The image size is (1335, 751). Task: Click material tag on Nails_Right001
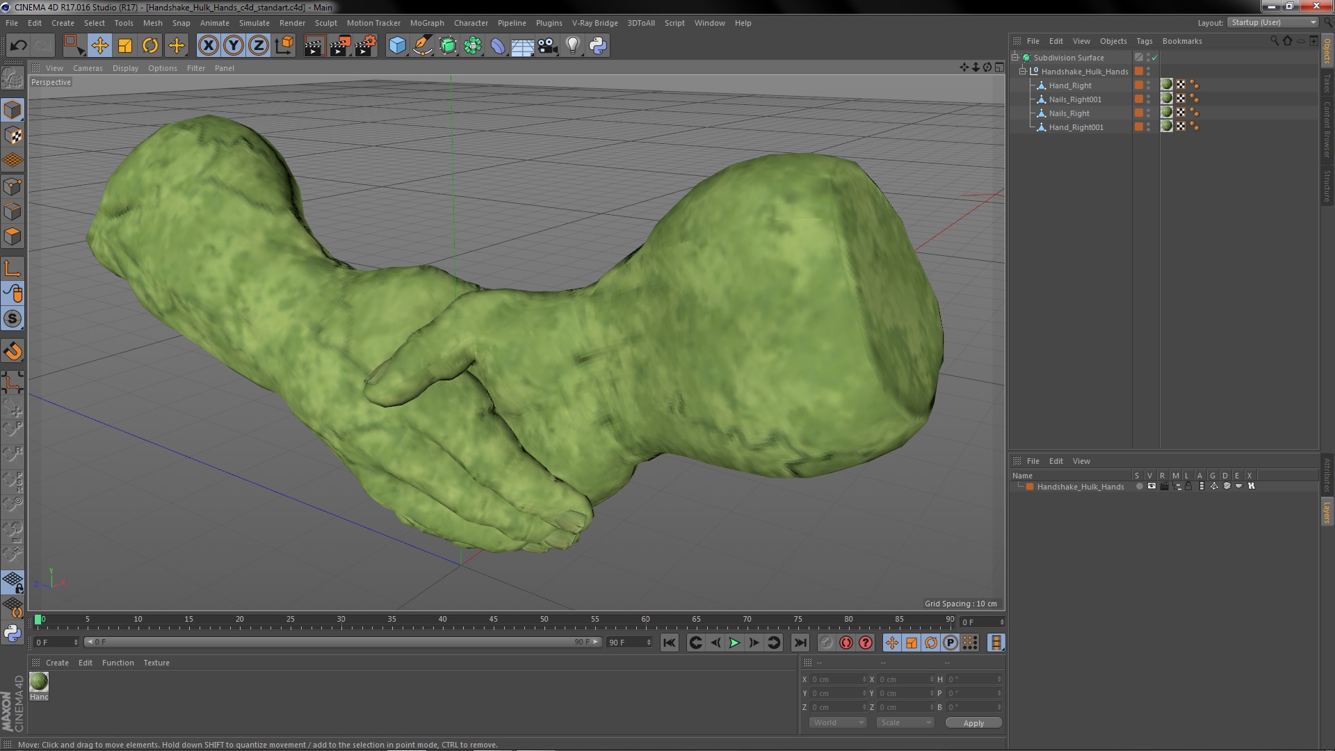tap(1167, 99)
